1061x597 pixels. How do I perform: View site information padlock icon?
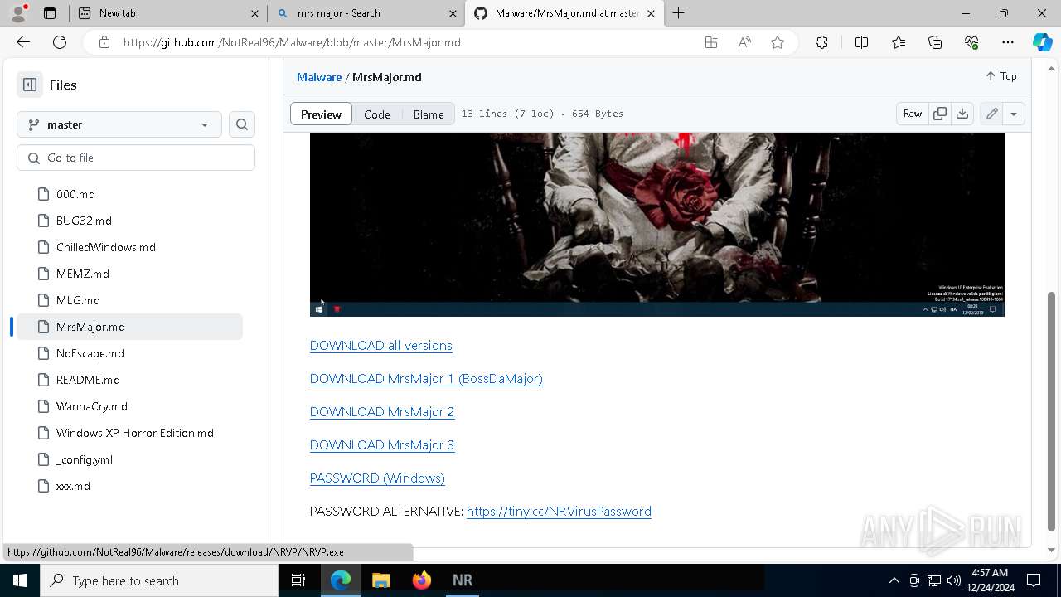point(104,42)
